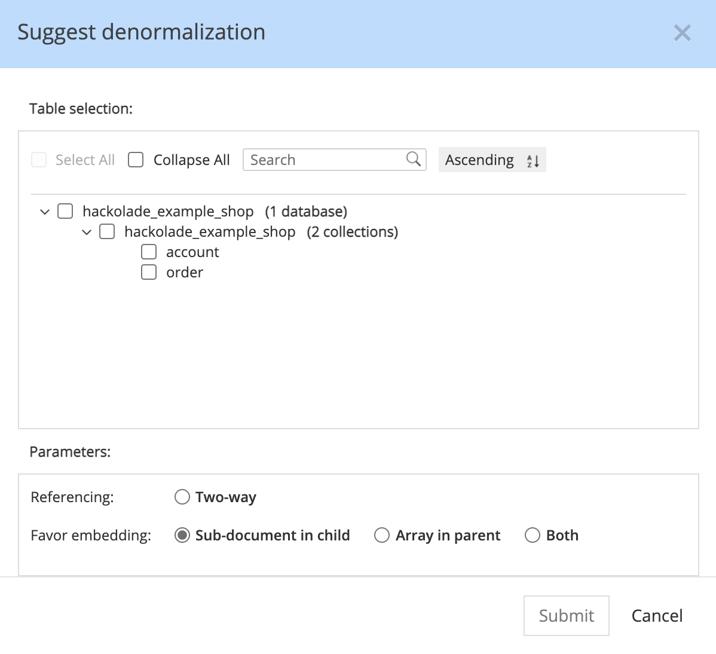Select the order tree item
The height and width of the screenshot is (654, 716).
coord(184,272)
